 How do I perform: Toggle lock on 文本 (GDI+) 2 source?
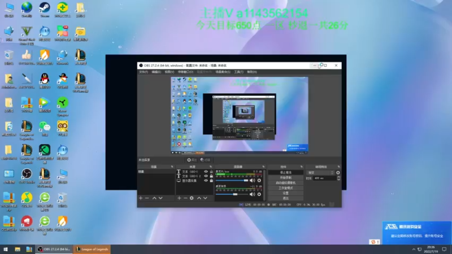tap(211, 176)
